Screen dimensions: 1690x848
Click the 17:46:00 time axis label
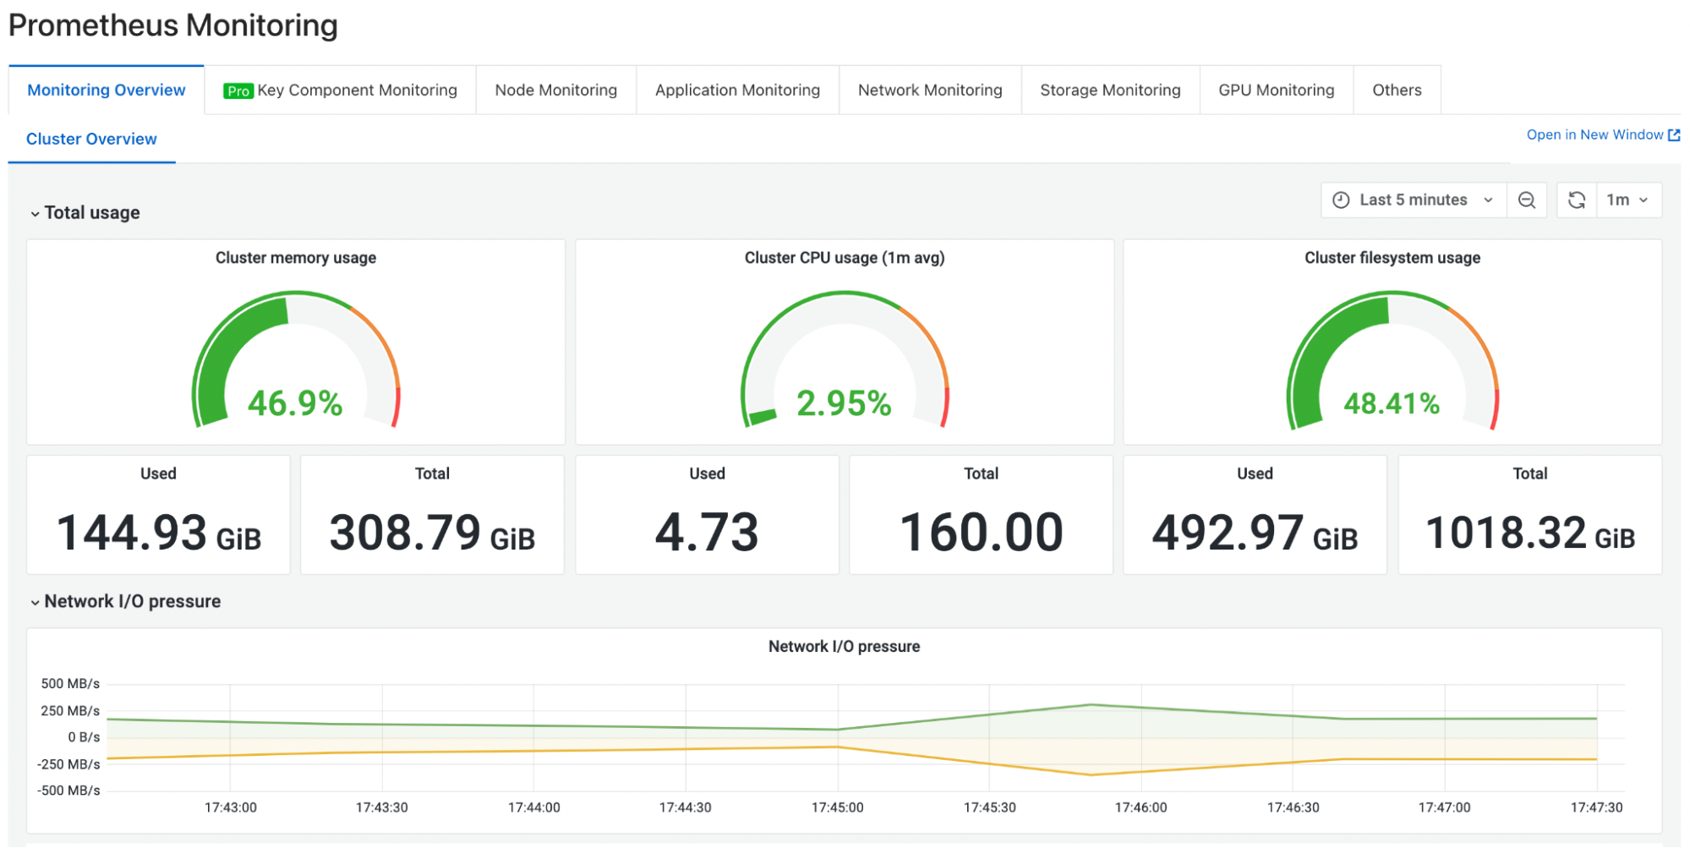[x=1141, y=808]
